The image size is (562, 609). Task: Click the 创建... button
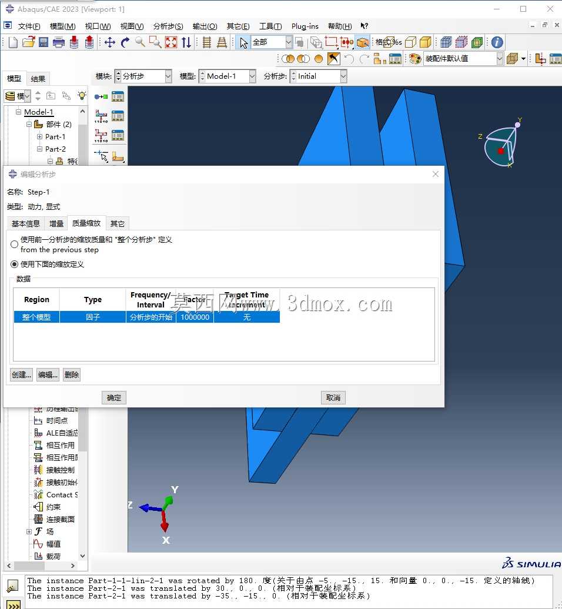click(x=21, y=375)
